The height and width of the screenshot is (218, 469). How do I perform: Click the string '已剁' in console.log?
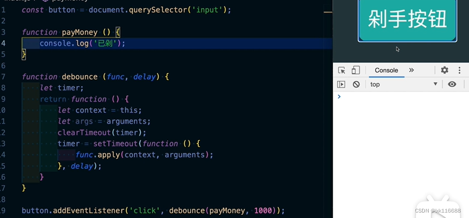coord(105,44)
